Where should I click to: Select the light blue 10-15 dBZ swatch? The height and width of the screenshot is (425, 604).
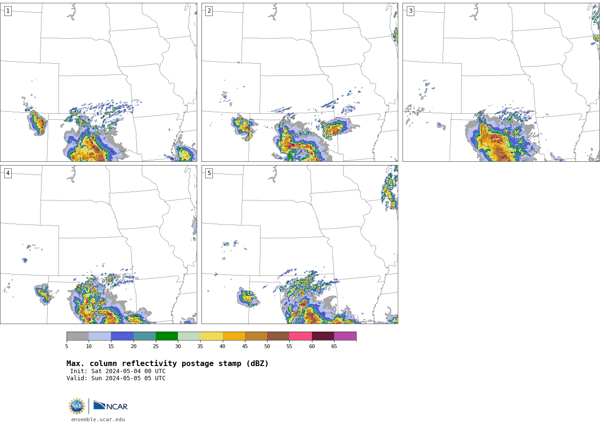(x=100, y=336)
